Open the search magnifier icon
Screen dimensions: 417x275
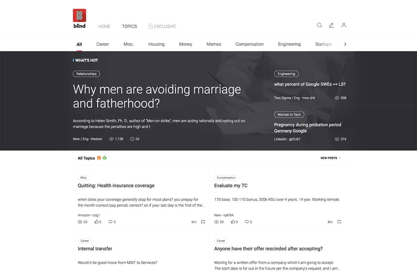click(319, 25)
